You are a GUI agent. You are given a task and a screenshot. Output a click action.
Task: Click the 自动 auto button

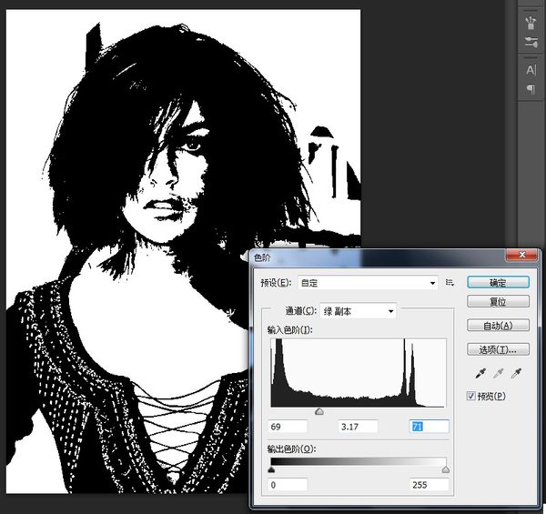pos(498,326)
